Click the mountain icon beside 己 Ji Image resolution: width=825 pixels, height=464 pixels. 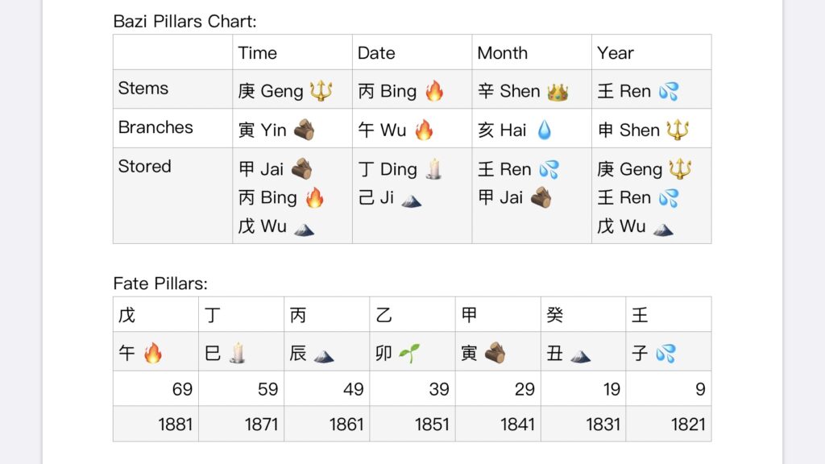tap(411, 201)
